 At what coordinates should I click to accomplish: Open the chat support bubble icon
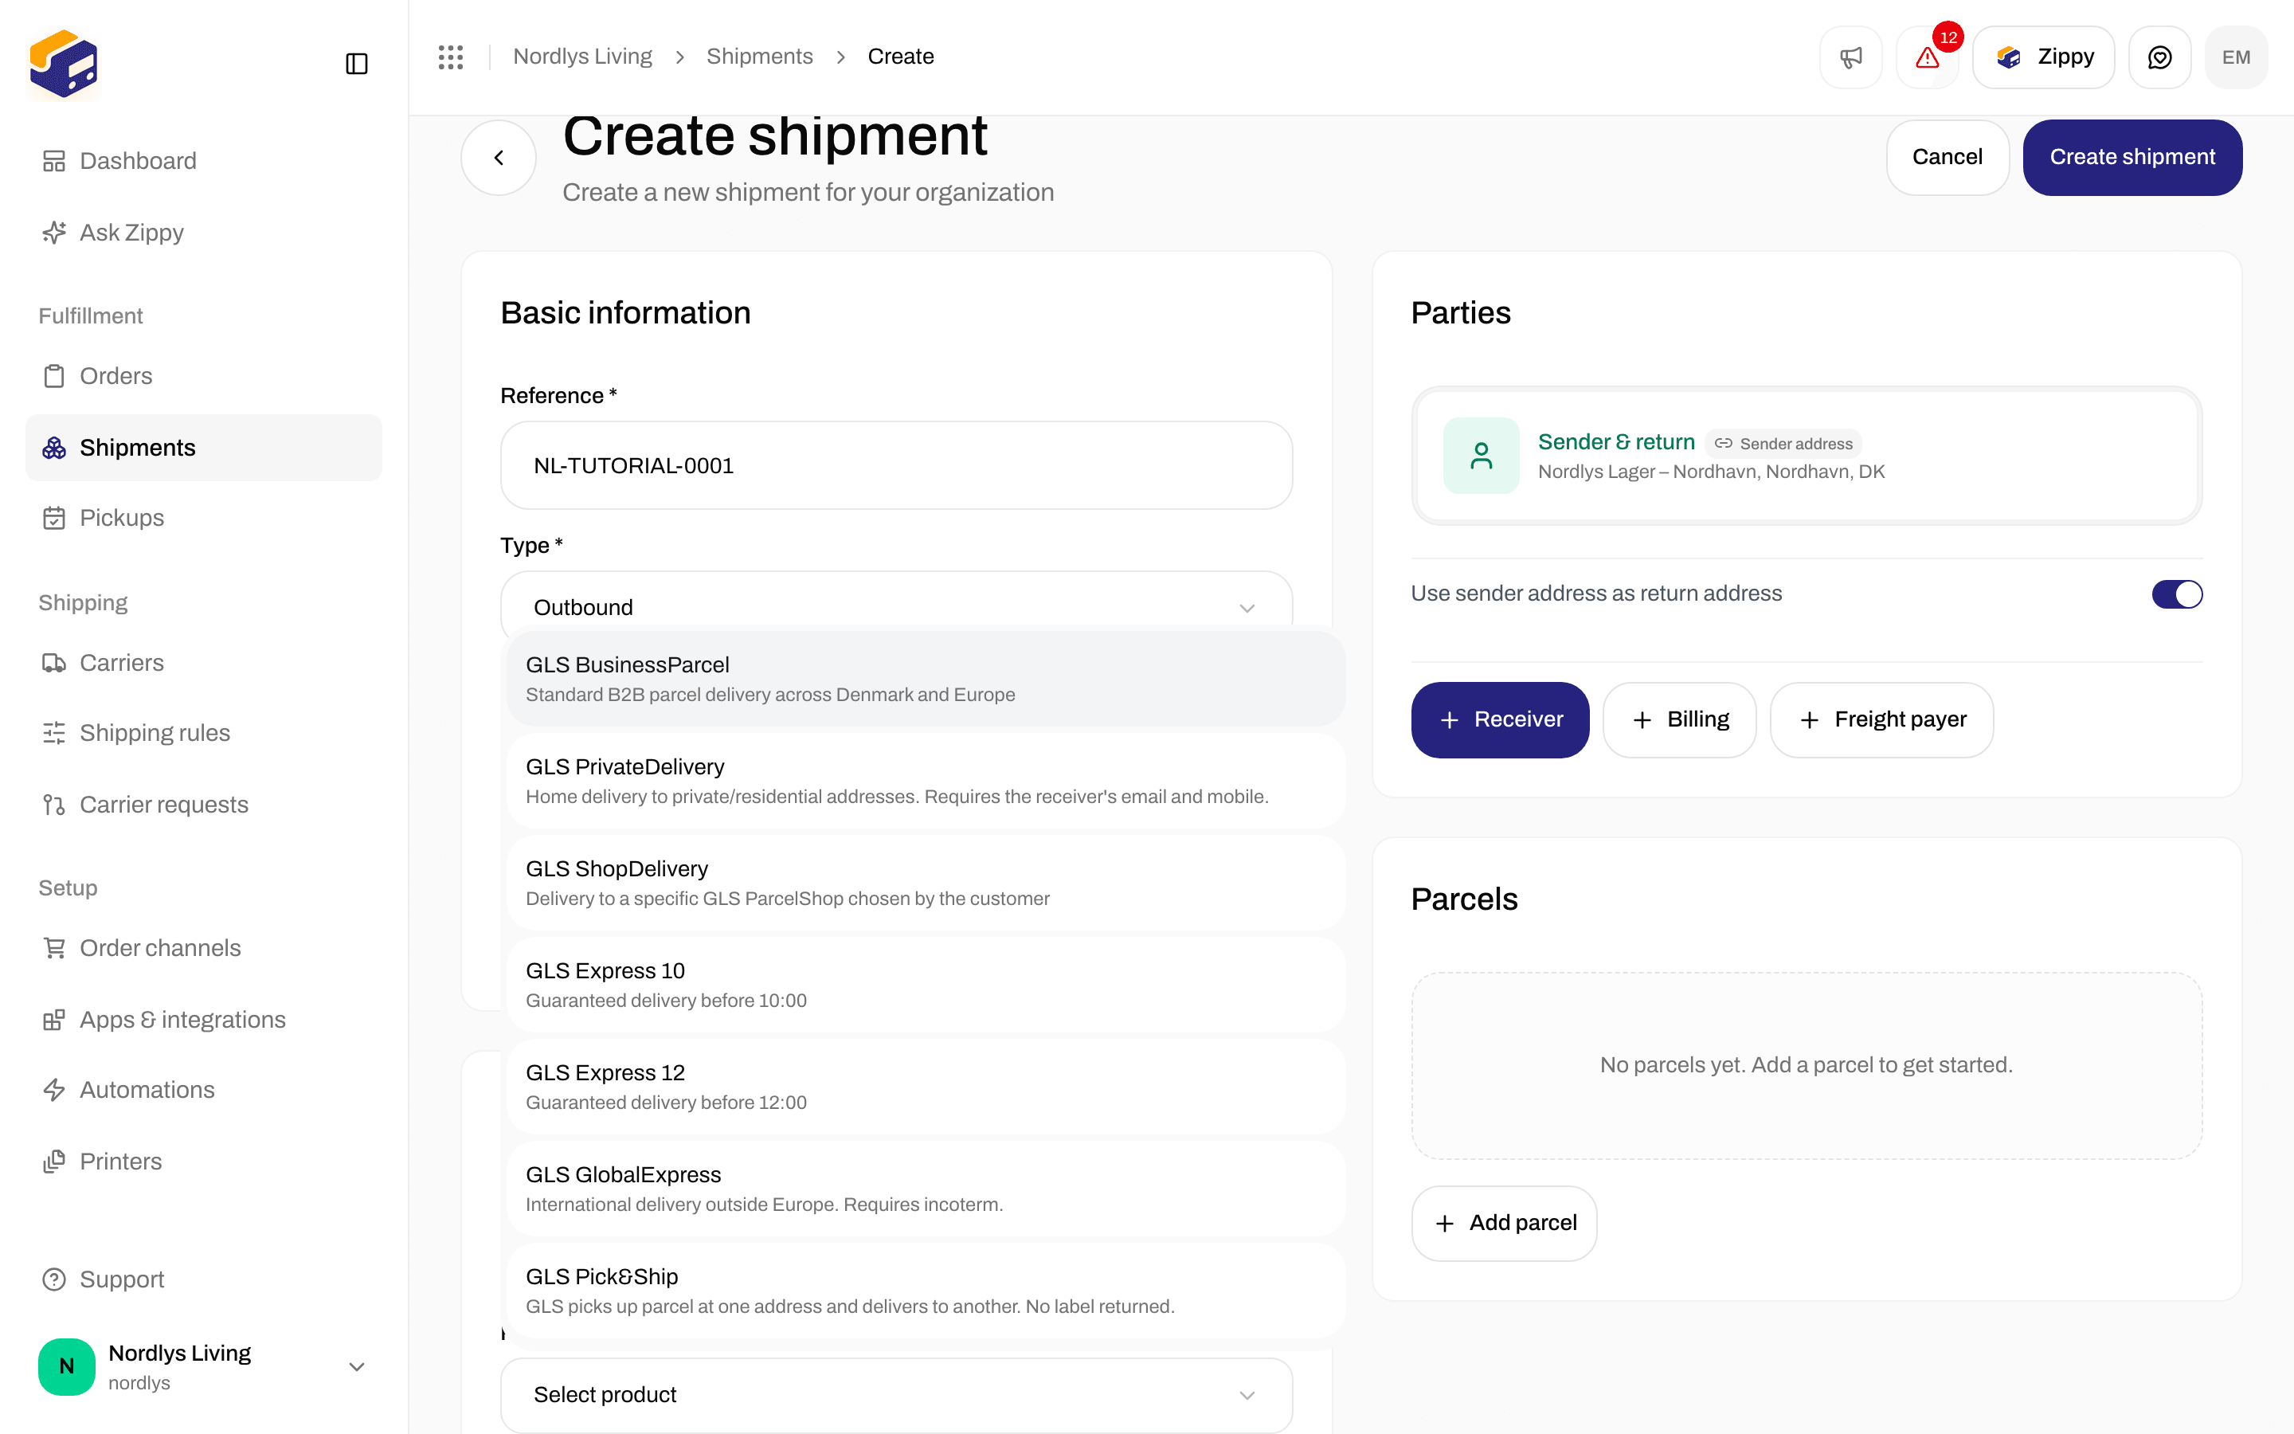[x=2159, y=57]
